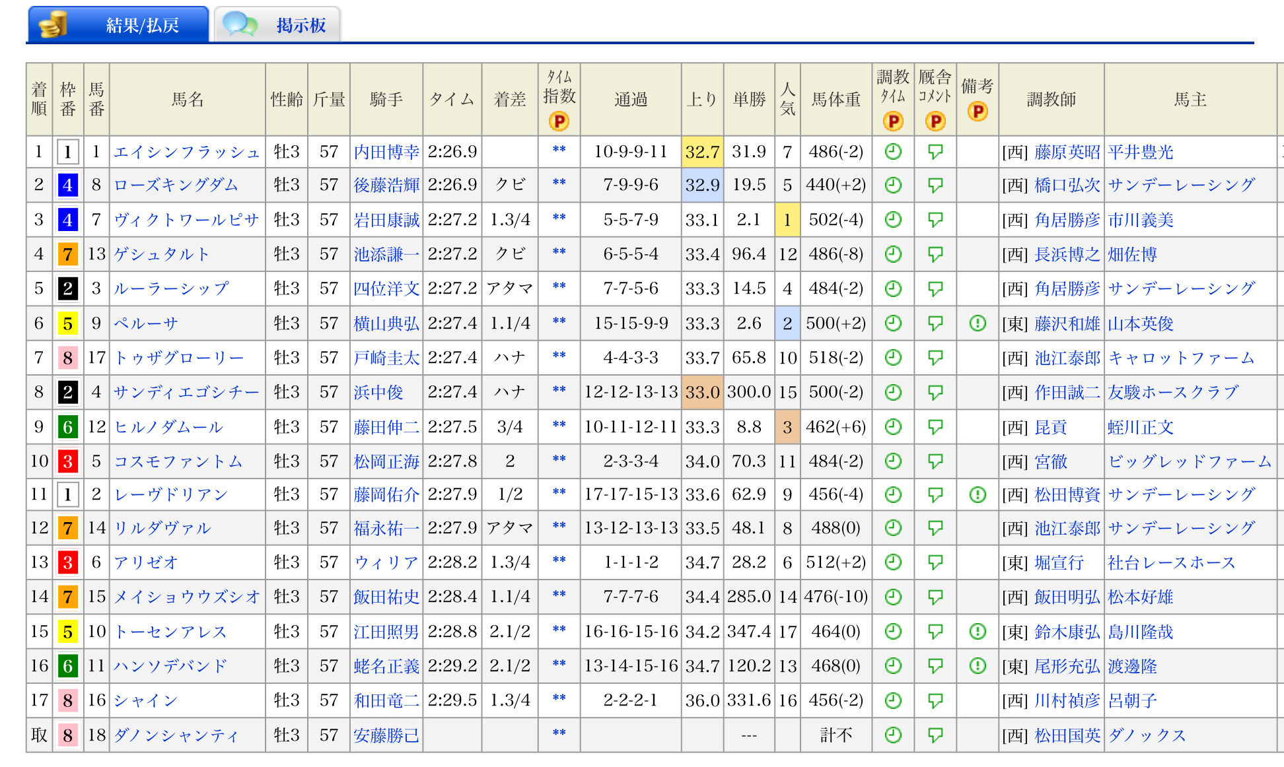Open jockey link 内田博幸
The height and width of the screenshot is (767, 1284).
pos(386,152)
